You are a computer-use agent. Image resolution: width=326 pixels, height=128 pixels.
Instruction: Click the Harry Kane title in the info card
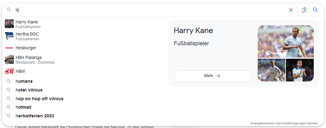193,31
